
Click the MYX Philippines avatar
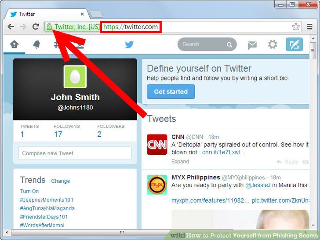pos(157,185)
